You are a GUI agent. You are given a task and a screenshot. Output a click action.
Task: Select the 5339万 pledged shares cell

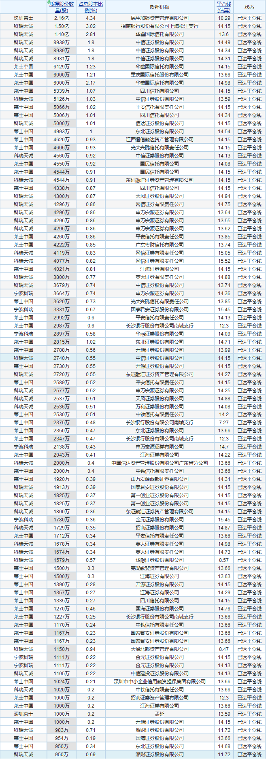62,91
